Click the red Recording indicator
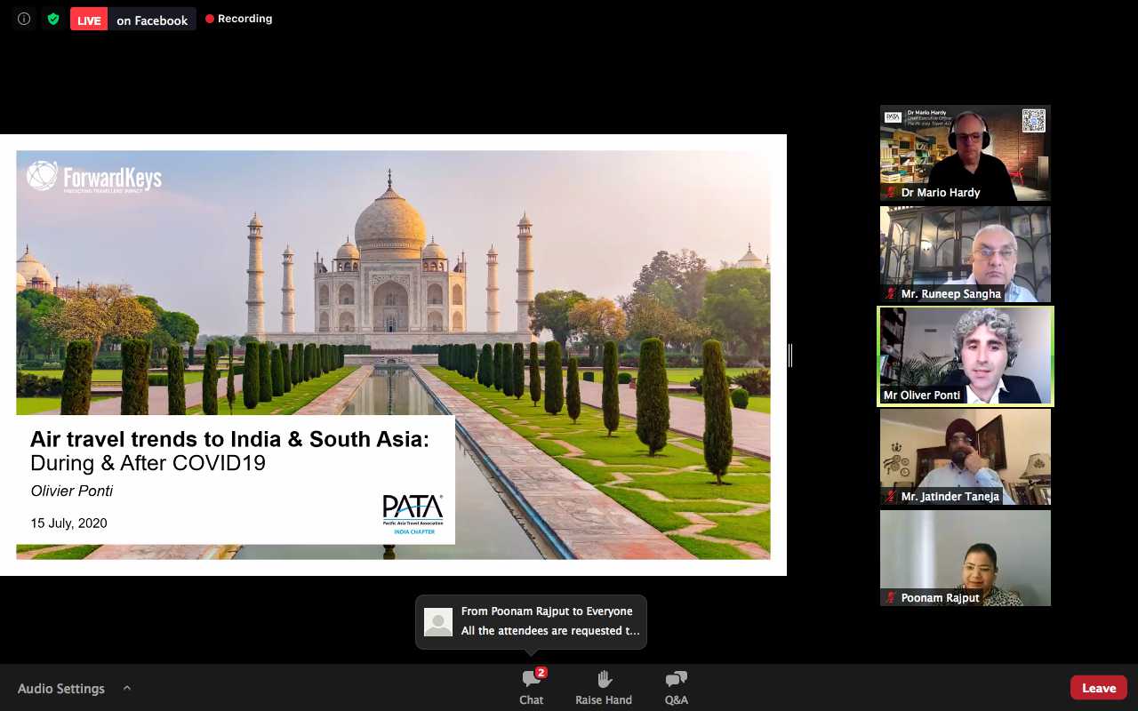This screenshot has height=711, width=1138. 238,19
